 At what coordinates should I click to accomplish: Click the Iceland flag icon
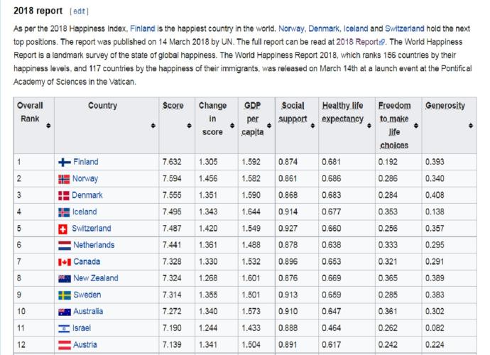tap(64, 212)
